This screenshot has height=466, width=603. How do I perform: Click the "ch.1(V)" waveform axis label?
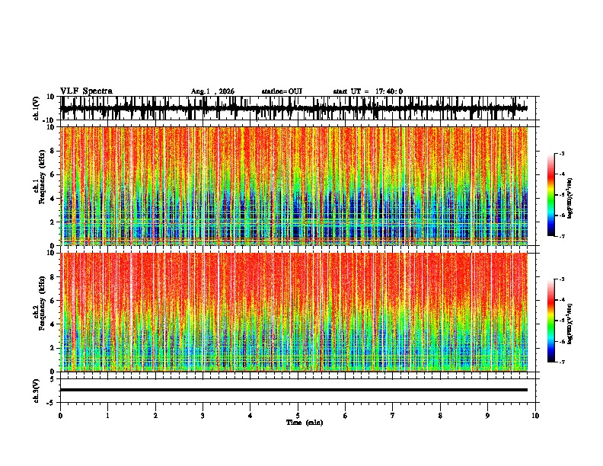pos(37,108)
